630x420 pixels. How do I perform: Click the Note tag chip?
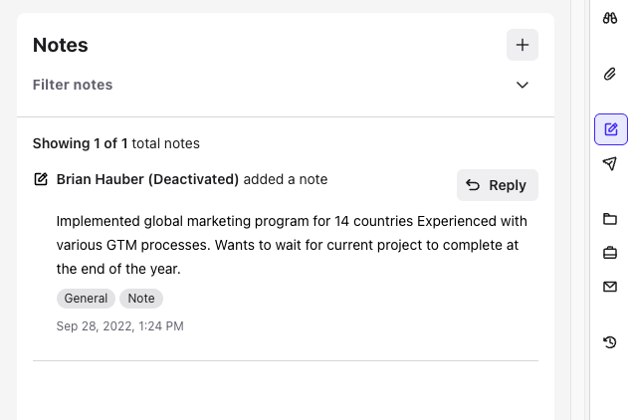click(x=141, y=299)
